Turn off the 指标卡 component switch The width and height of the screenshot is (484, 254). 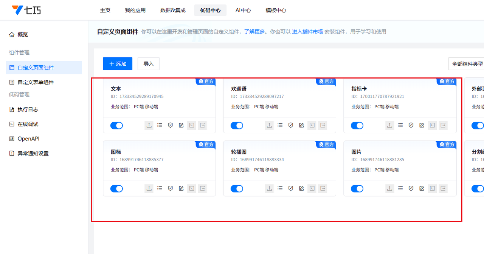[x=357, y=125]
